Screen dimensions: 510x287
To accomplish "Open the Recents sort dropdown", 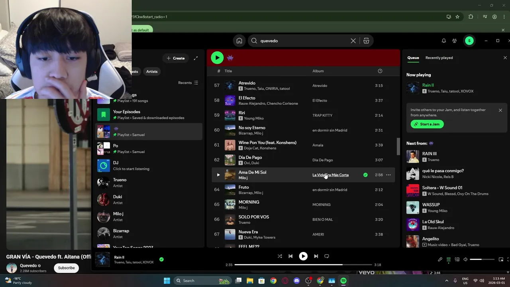I will [188, 83].
